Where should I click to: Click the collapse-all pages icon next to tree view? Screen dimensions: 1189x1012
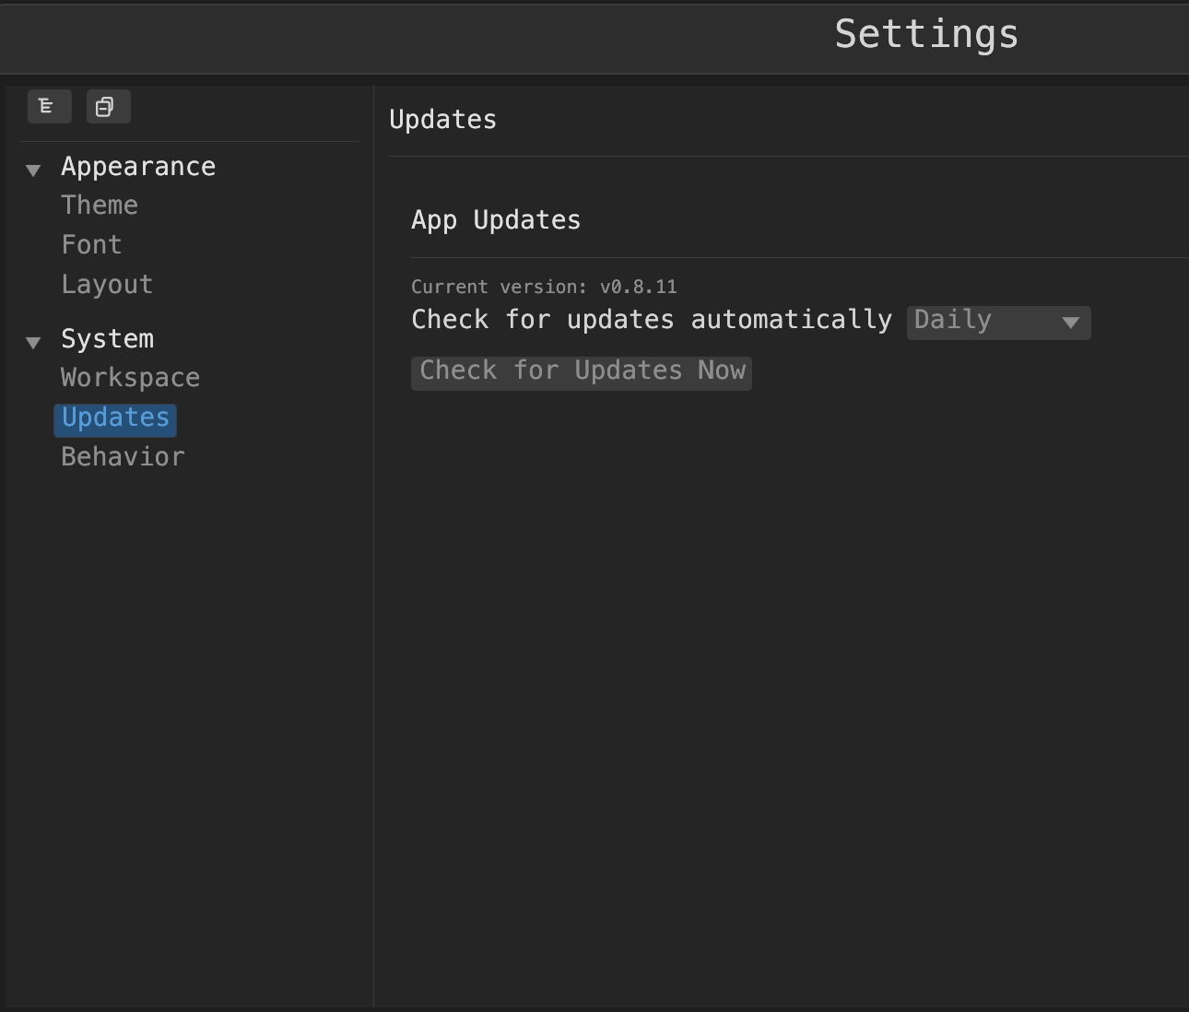(x=108, y=106)
